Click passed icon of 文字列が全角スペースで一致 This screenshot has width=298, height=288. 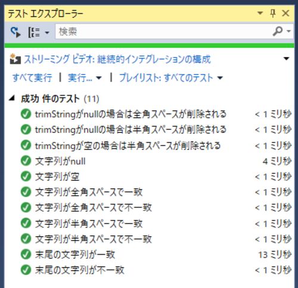[x=26, y=192]
